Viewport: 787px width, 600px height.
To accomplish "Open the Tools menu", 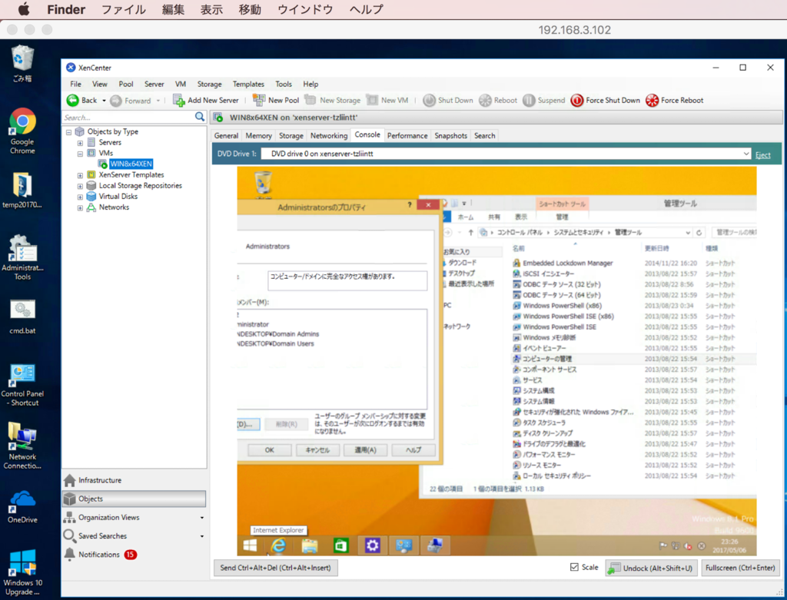I will point(283,85).
